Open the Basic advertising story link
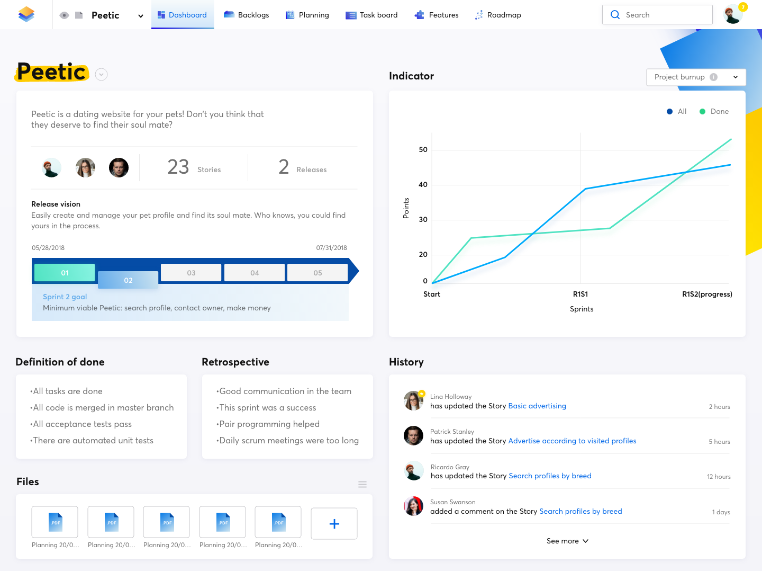 537,406
